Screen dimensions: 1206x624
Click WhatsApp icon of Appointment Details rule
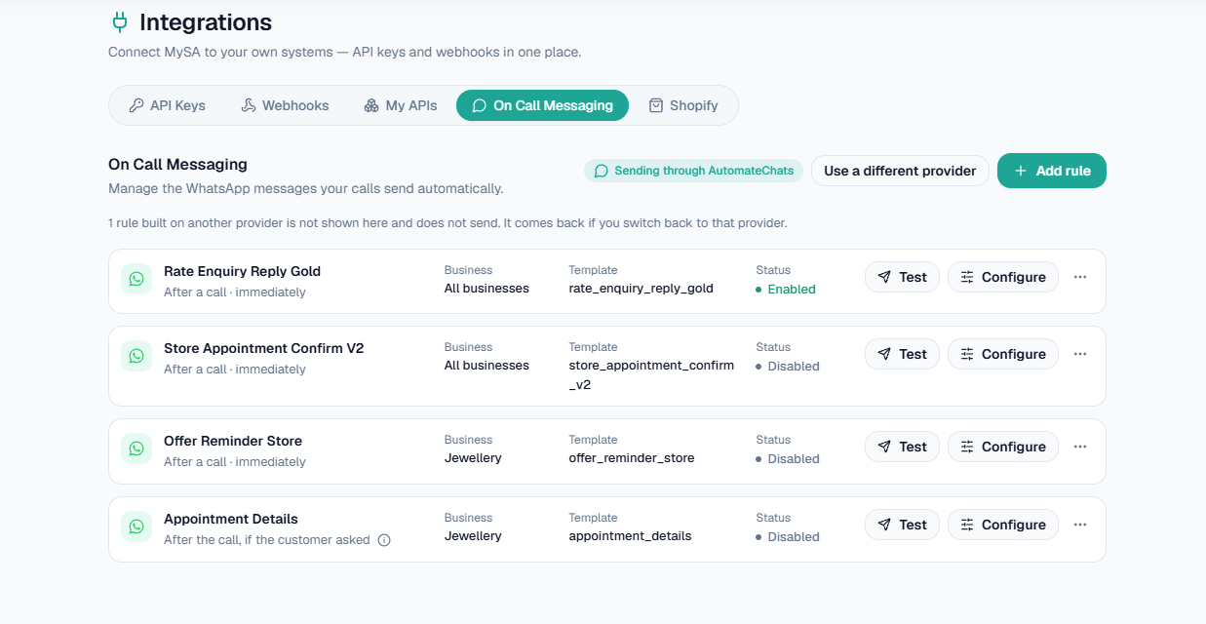point(136,526)
